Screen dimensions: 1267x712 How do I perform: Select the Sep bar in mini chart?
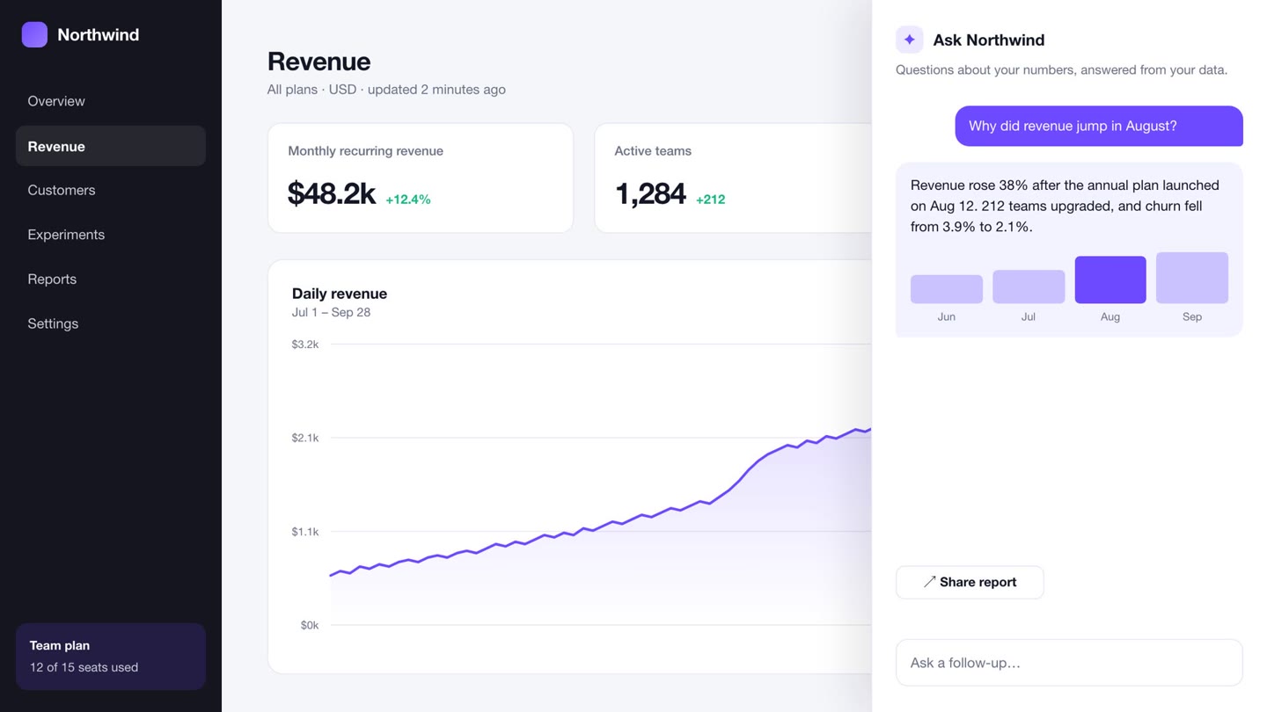pos(1192,278)
